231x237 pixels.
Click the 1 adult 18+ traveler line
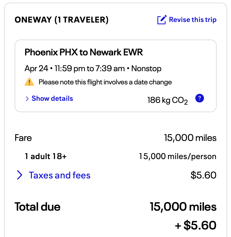46,156
